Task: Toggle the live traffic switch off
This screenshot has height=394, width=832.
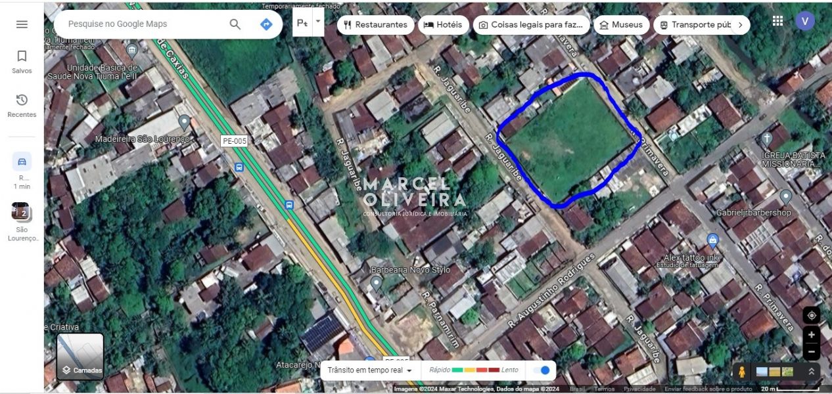Action: (542, 370)
